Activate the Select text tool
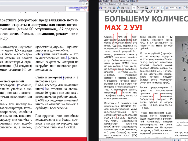This screenshot has height=141, width=188. tap(140, 8)
